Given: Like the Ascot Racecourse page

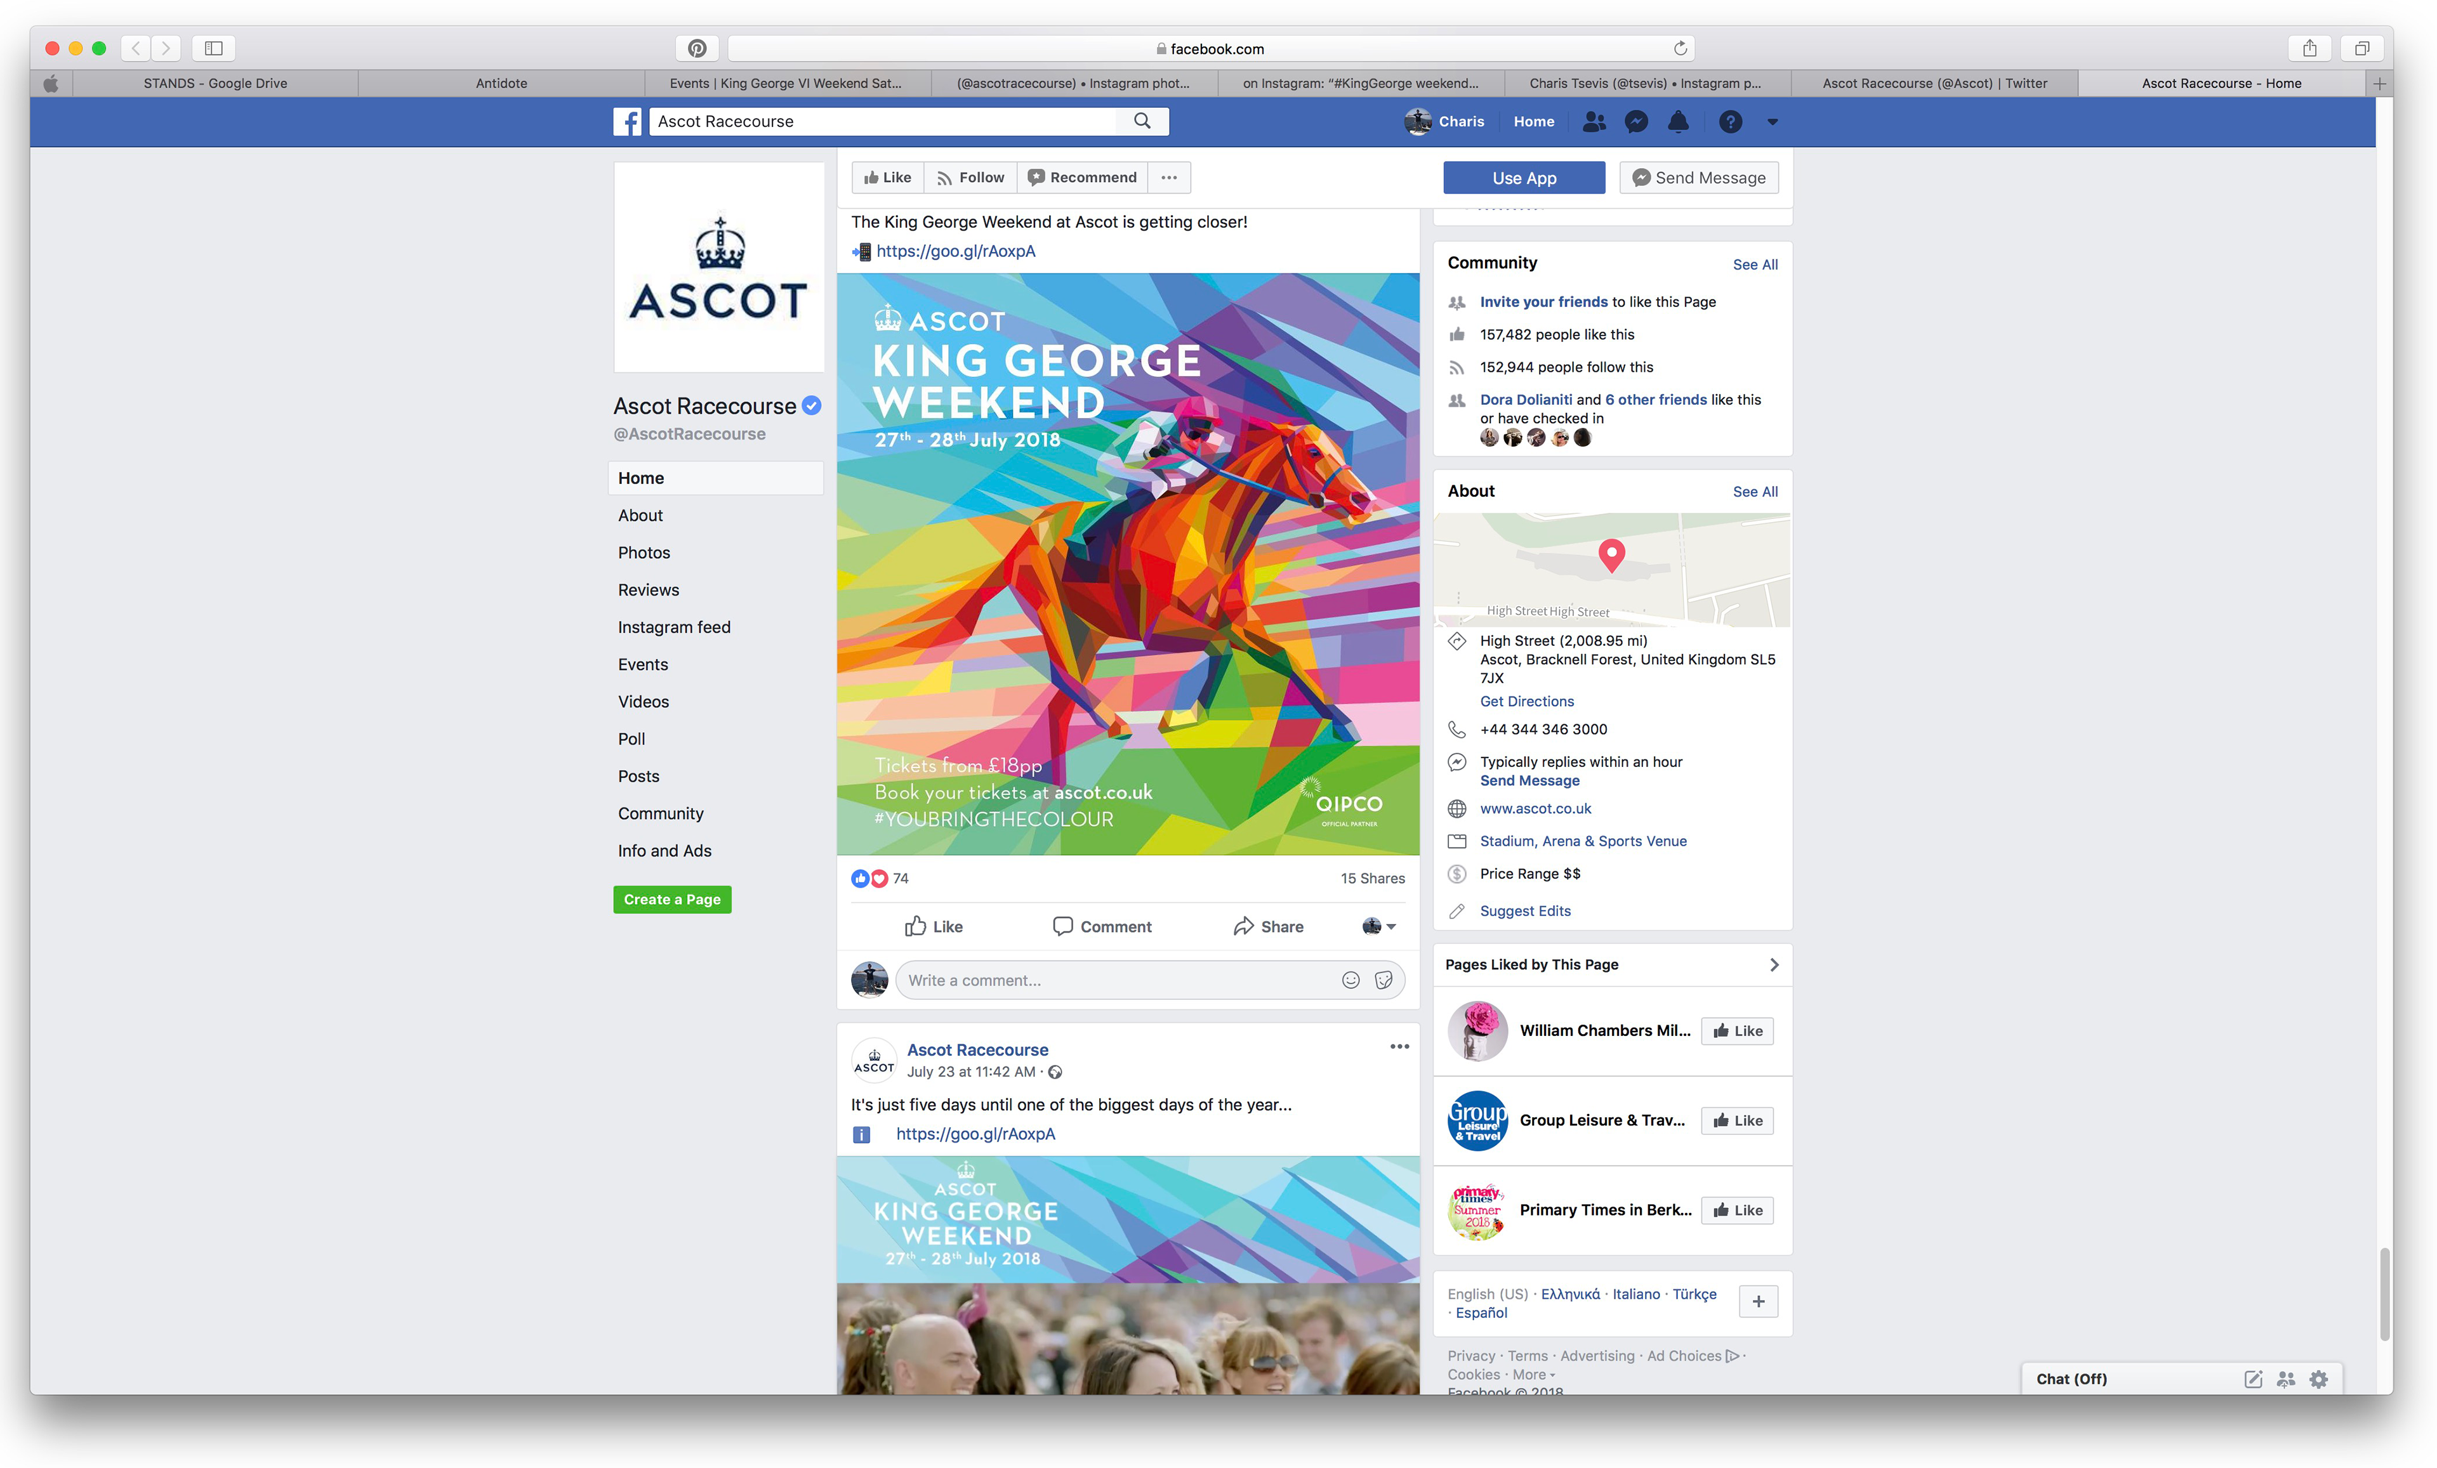Looking at the screenshot, I should pyautogui.click(x=887, y=178).
